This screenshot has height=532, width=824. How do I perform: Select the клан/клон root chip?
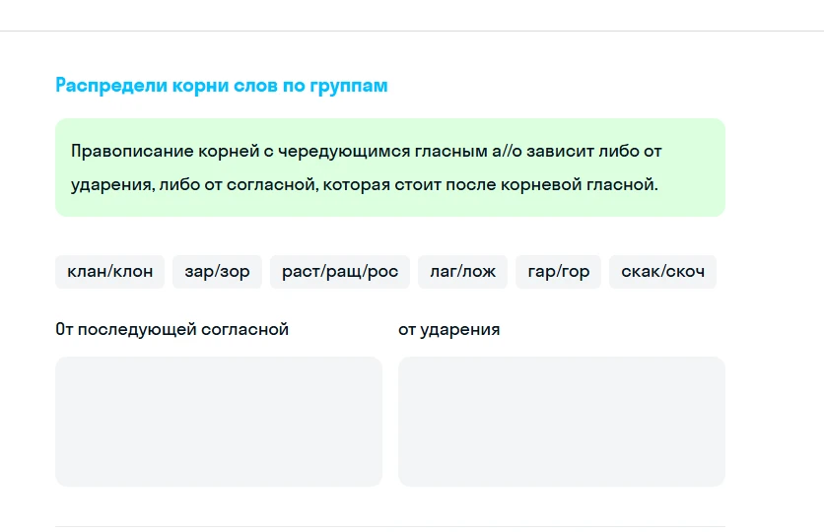coord(109,272)
